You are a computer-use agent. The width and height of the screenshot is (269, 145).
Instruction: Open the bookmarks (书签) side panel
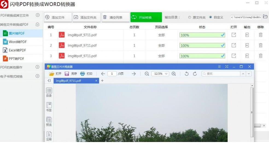(49, 107)
